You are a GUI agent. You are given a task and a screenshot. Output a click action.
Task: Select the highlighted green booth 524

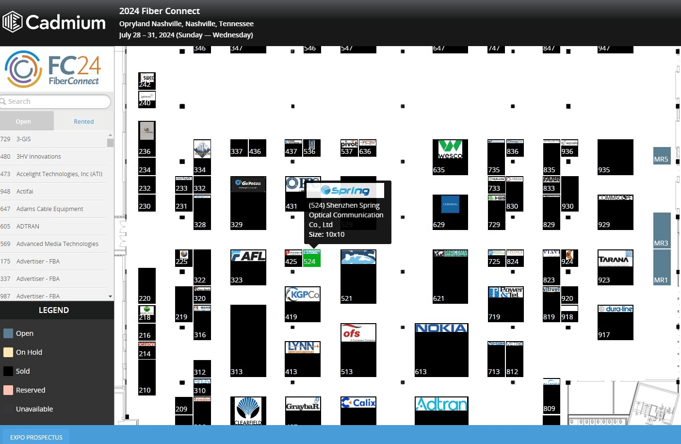pyautogui.click(x=311, y=258)
